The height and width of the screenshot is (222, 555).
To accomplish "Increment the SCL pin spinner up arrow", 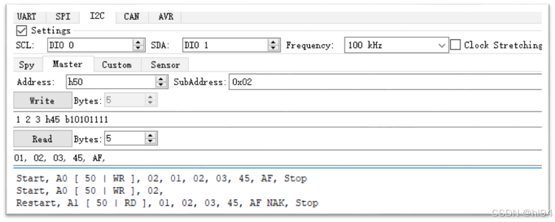I will [x=139, y=43].
